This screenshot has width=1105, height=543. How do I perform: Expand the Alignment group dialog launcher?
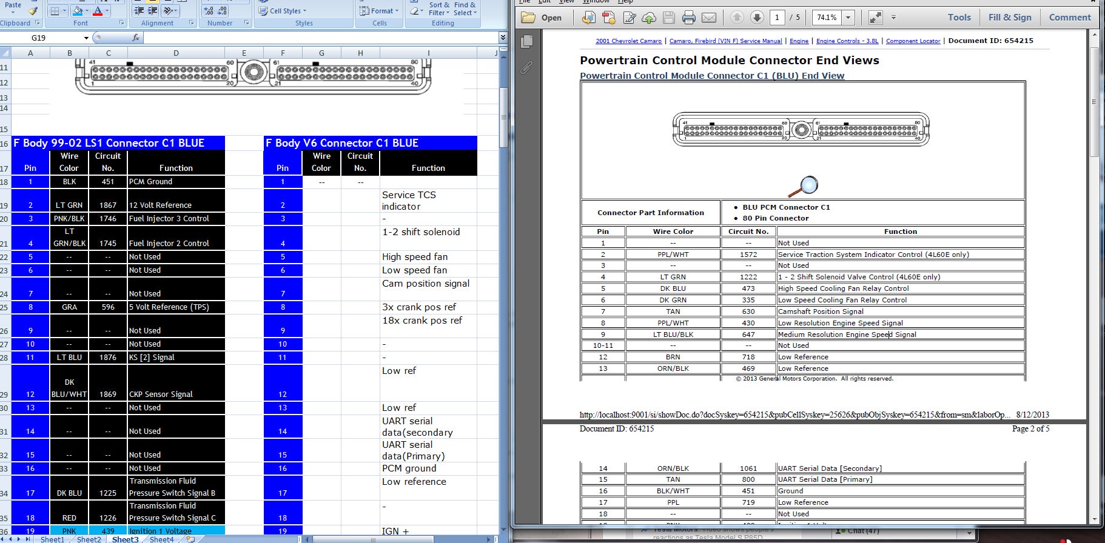tap(191, 23)
